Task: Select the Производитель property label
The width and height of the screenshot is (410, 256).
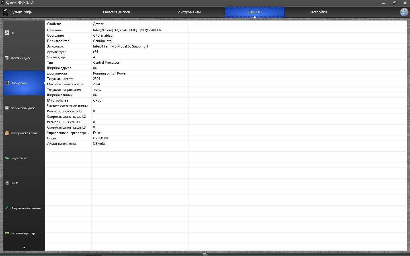Action: [x=59, y=41]
